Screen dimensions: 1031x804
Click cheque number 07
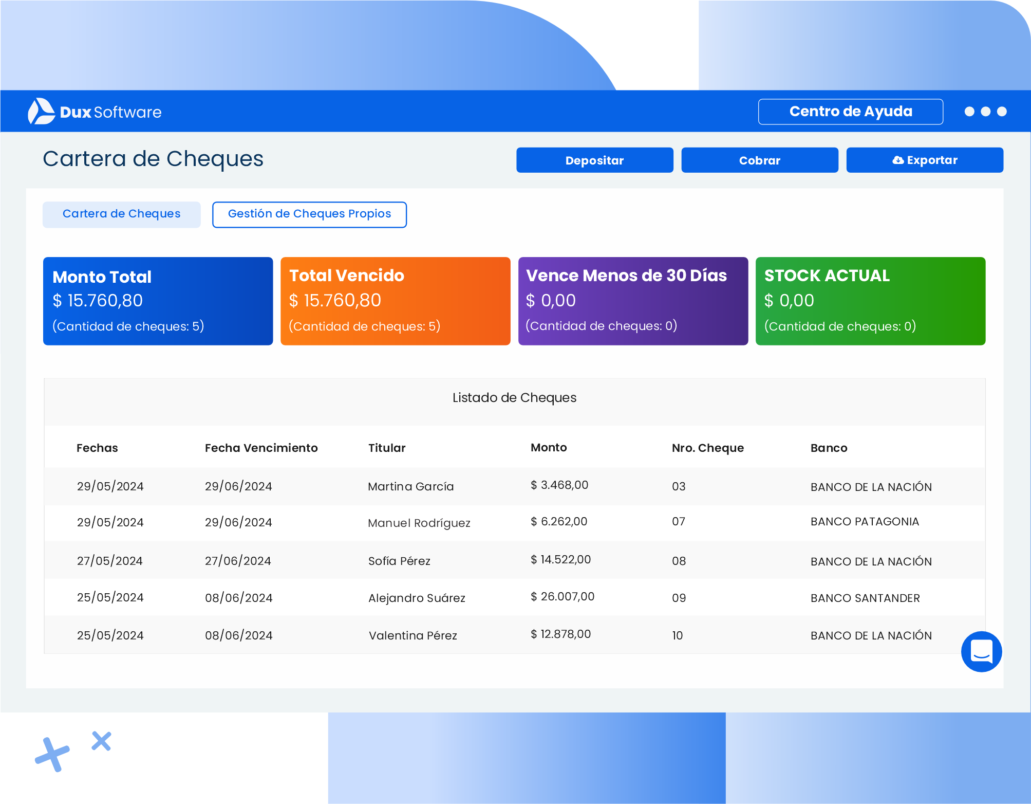click(x=679, y=521)
